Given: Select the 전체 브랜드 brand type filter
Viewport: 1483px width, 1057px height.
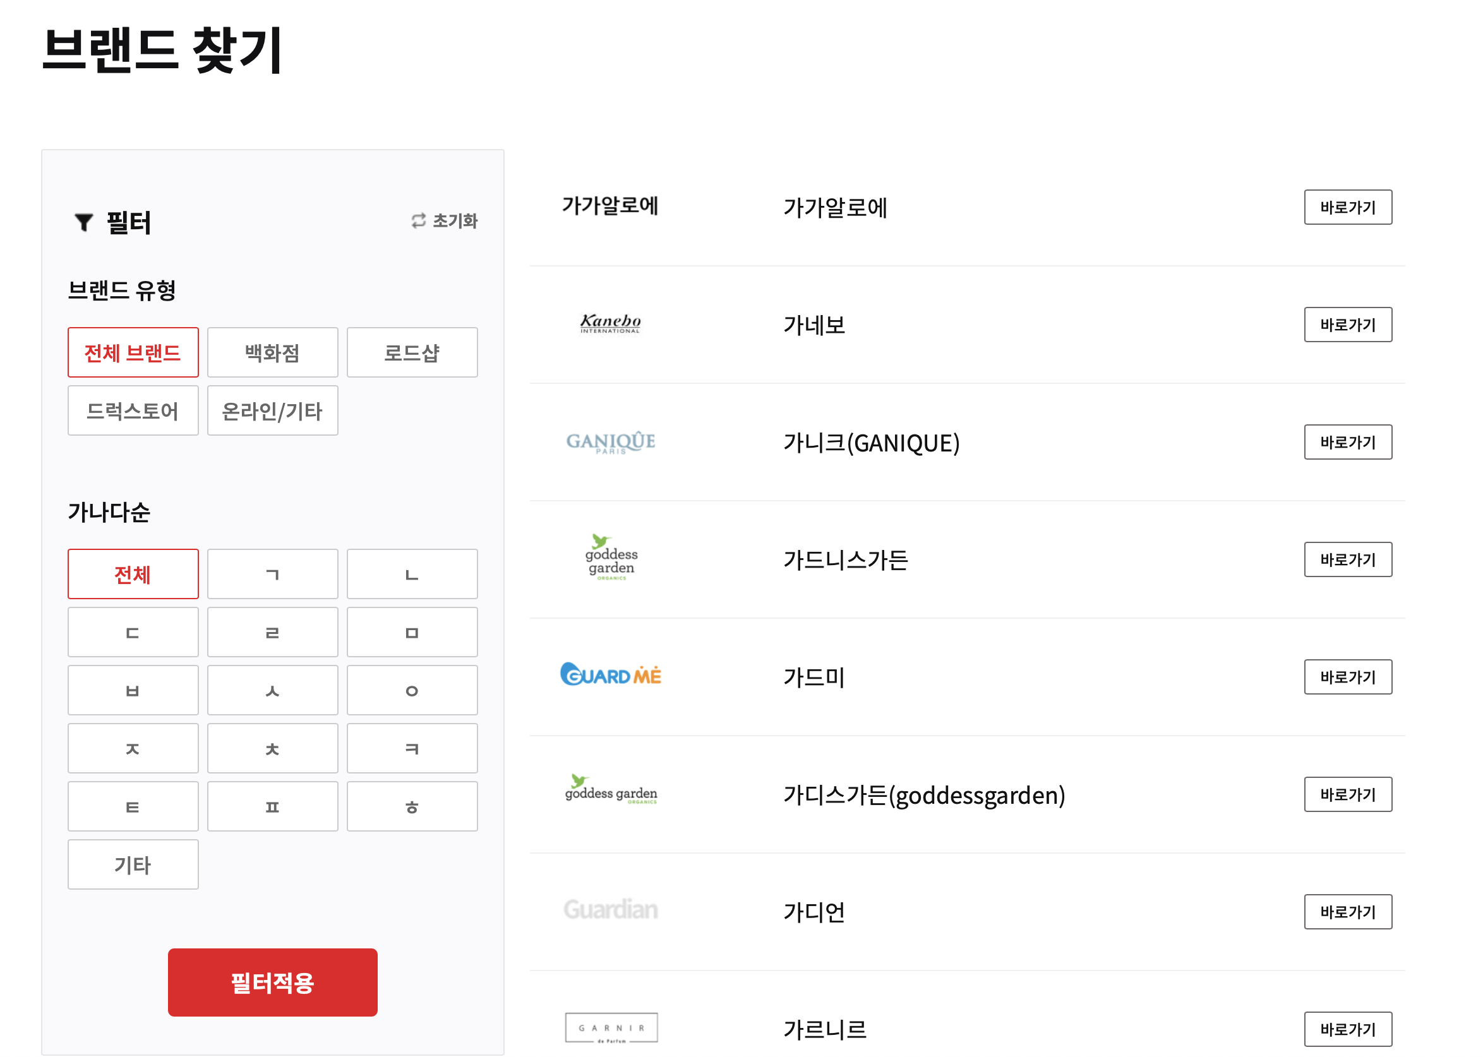Looking at the screenshot, I should [133, 352].
